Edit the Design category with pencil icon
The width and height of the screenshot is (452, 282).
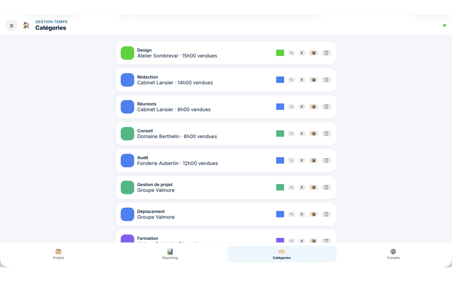[x=292, y=53]
